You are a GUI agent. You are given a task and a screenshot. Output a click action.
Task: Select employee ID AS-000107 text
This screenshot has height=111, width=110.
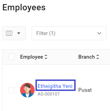tap(49, 94)
